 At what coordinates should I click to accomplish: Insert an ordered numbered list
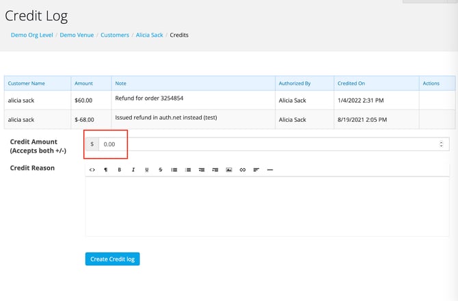(188, 170)
